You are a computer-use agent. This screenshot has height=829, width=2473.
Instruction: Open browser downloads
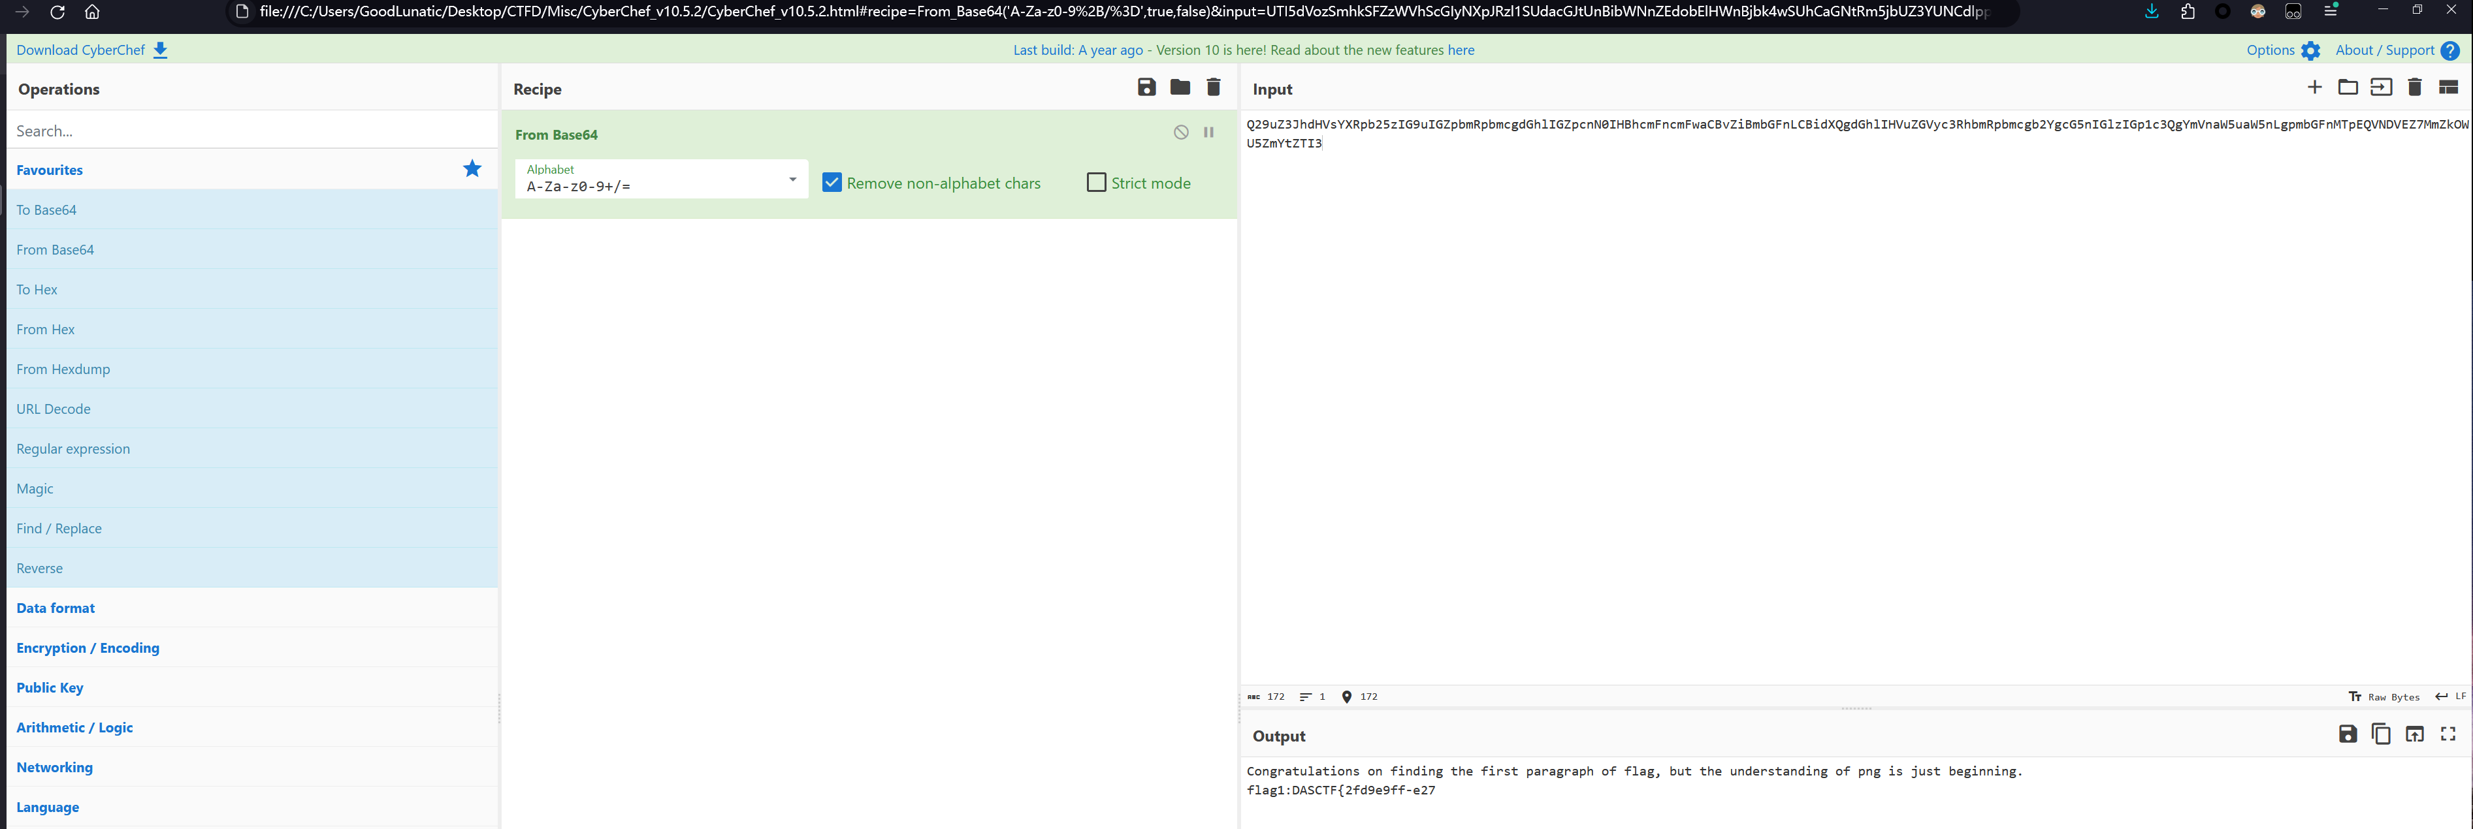point(2152,12)
